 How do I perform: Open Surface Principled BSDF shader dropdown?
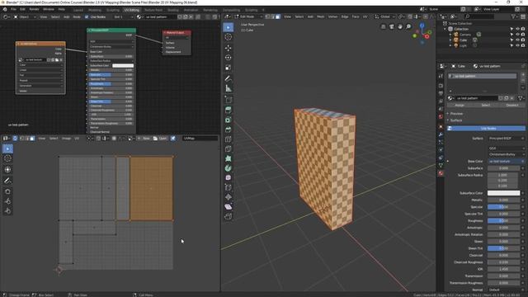tap(507, 139)
